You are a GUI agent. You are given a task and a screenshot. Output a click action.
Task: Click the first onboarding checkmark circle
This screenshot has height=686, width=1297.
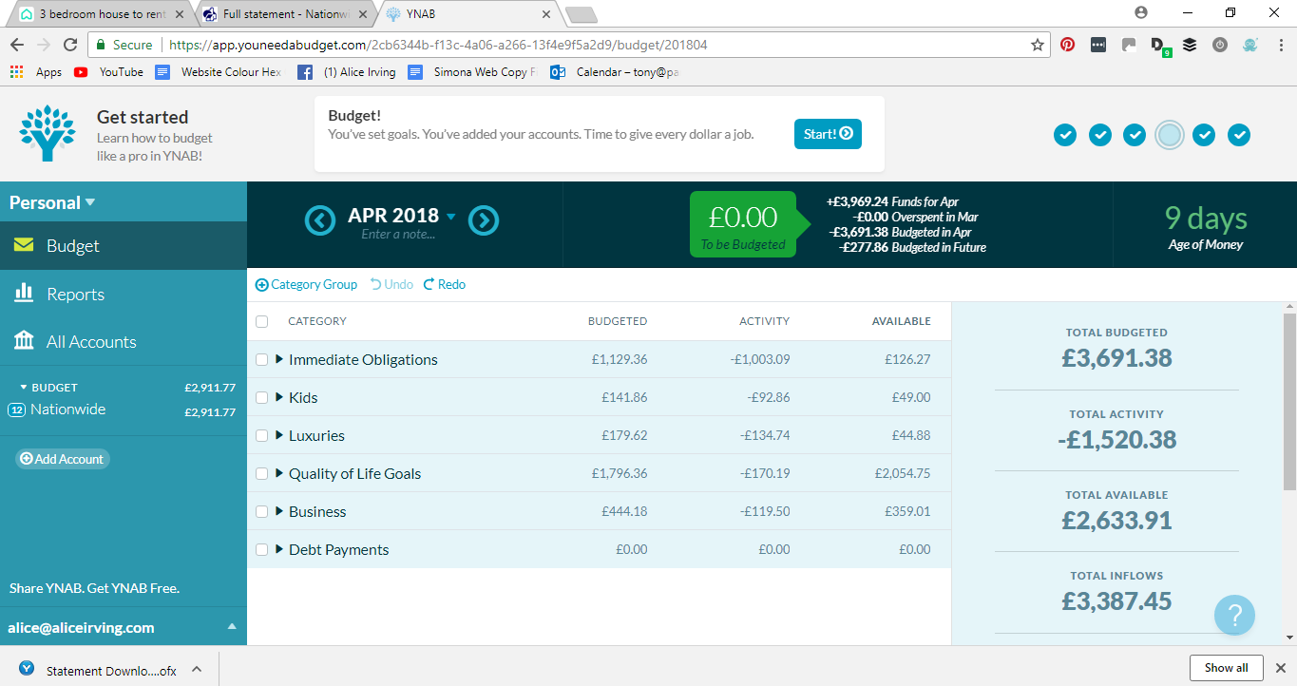click(x=1065, y=135)
